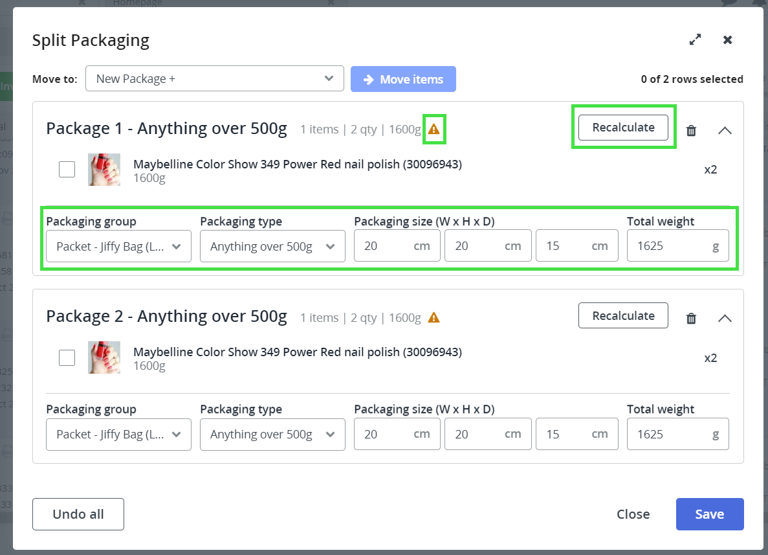The height and width of the screenshot is (555, 768).
Task: Click nail polish thumbnail in Package 2
Action: (x=104, y=357)
